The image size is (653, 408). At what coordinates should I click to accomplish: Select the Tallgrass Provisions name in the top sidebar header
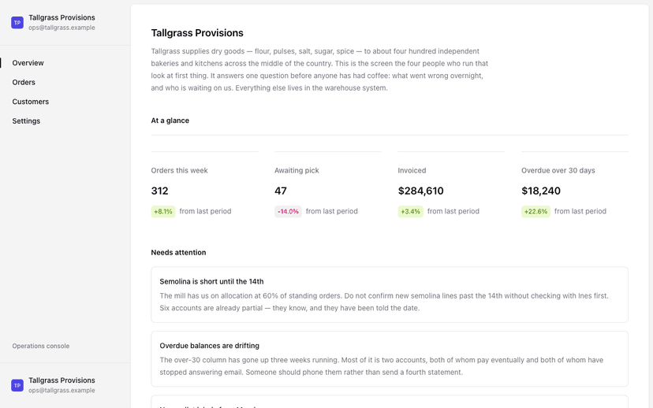point(62,17)
